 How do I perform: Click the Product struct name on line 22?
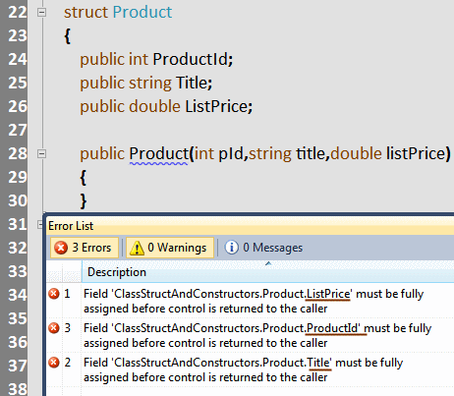click(142, 13)
